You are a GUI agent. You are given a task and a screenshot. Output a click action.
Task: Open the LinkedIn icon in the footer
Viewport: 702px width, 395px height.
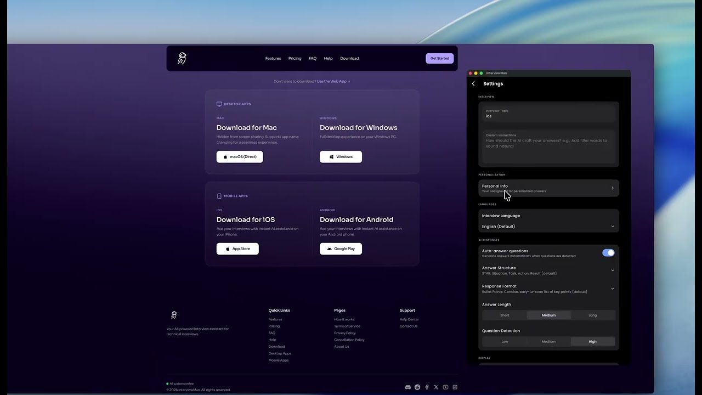click(455, 387)
